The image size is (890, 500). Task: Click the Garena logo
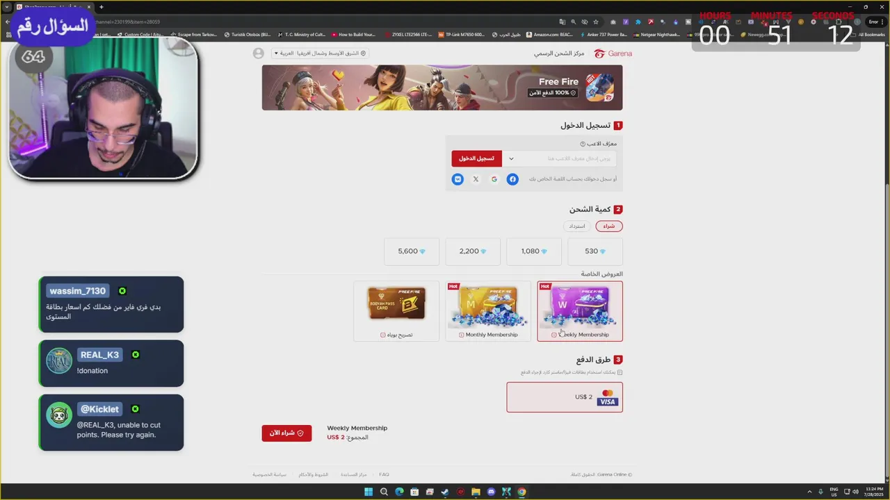[x=613, y=53]
